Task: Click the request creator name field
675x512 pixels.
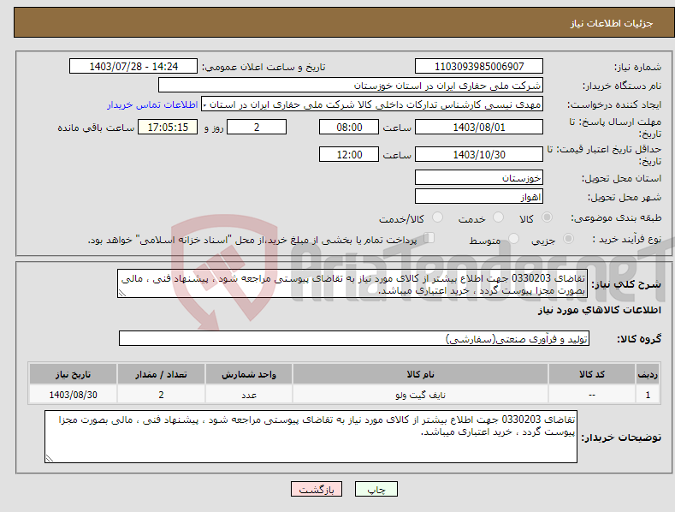Action: click(372, 104)
